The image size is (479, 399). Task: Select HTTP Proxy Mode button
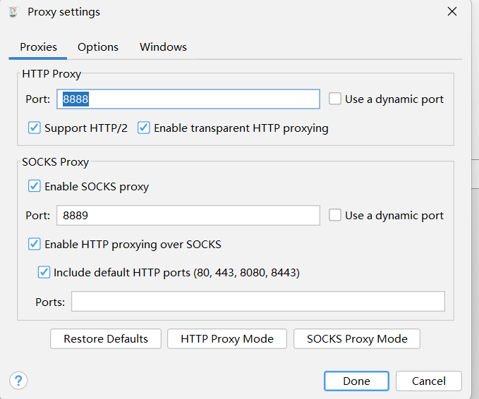coord(226,339)
